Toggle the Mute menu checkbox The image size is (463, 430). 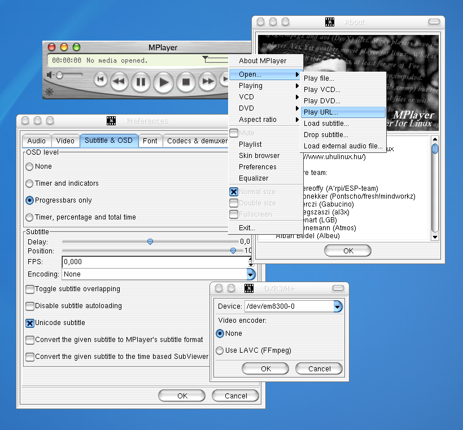tap(234, 133)
